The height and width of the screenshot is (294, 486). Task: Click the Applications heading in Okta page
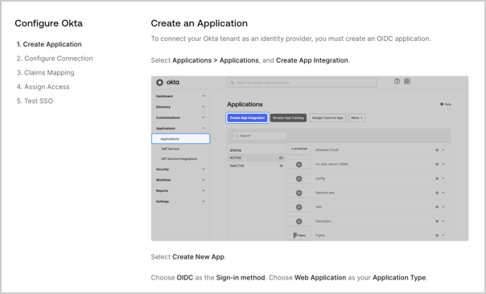pyautogui.click(x=245, y=104)
